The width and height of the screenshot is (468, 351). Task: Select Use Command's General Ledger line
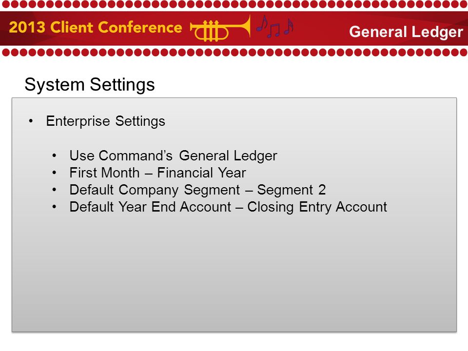[174, 156]
